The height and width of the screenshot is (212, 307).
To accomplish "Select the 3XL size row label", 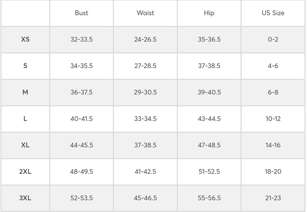I will pos(25,198).
